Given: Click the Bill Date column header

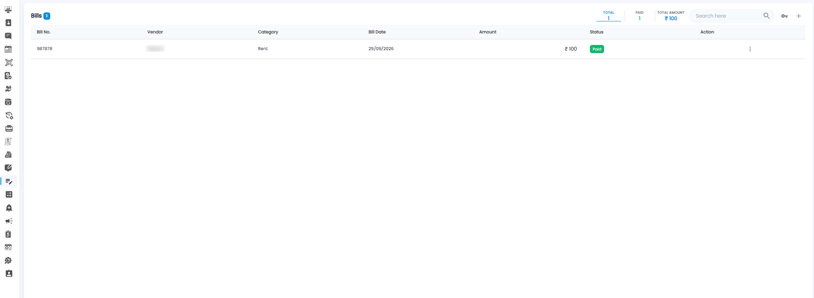Looking at the screenshot, I should (x=377, y=32).
